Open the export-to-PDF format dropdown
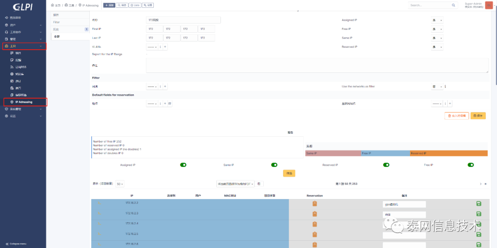Viewport: 497px width, 248px height. point(235,184)
